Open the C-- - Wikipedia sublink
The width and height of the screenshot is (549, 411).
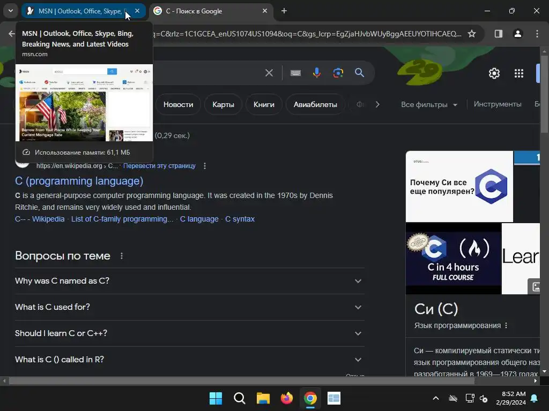tap(40, 219)
